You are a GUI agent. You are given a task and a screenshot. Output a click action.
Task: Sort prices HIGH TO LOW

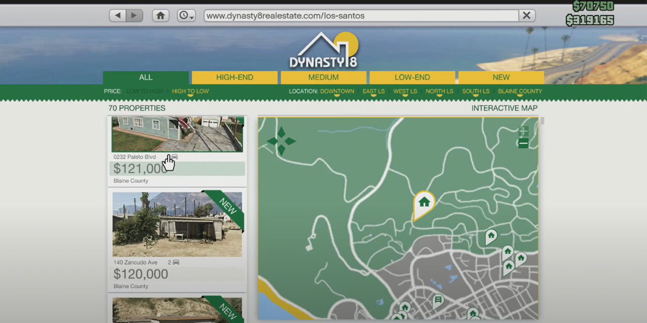tap(190, 91)
